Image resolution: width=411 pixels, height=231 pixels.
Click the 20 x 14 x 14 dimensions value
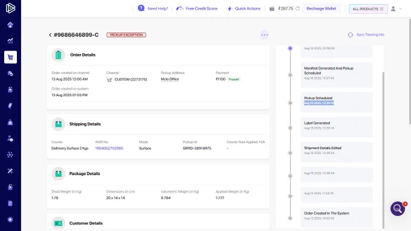[115, 198]
